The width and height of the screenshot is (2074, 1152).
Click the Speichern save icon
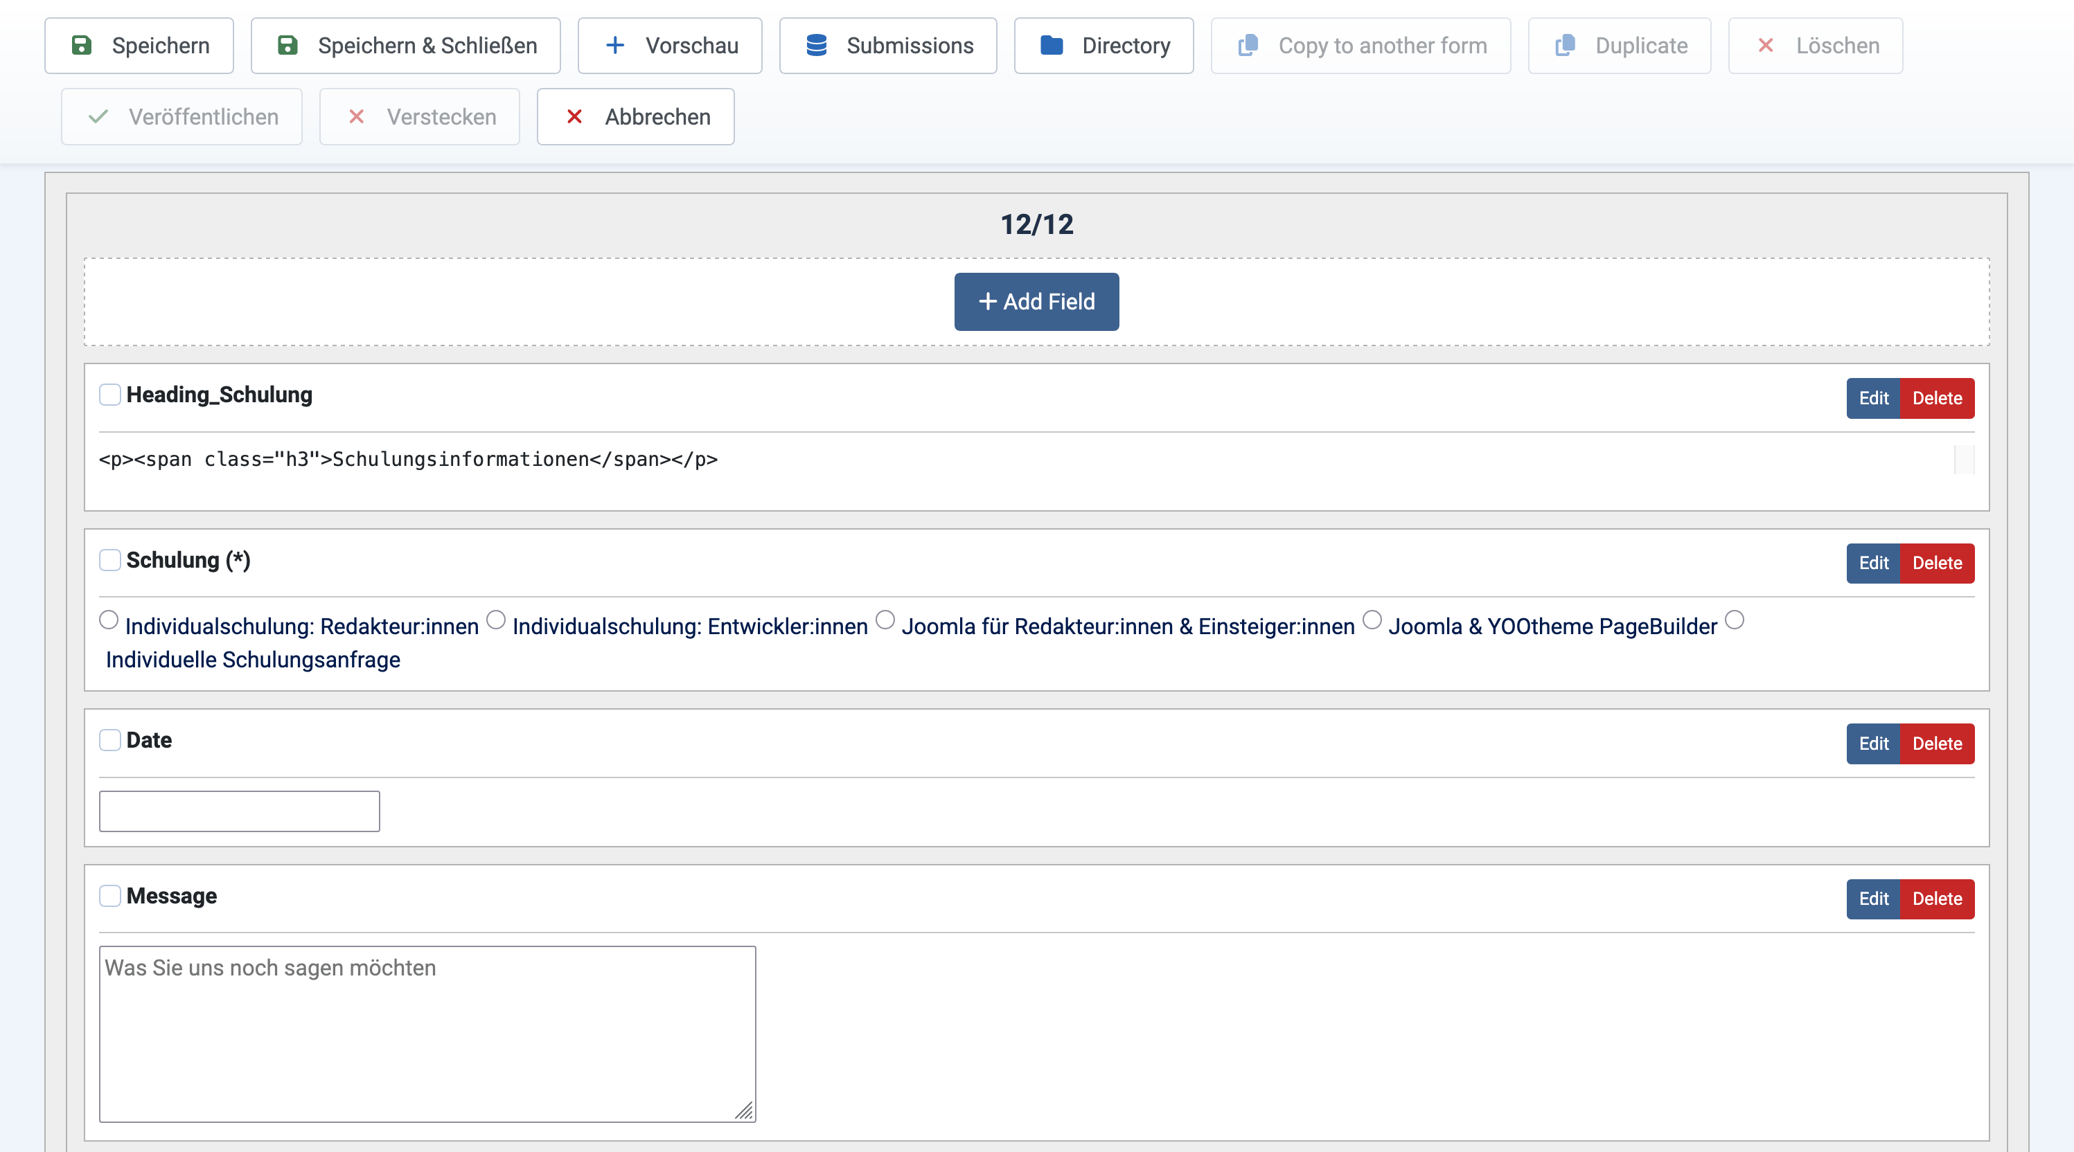(81, 45)
